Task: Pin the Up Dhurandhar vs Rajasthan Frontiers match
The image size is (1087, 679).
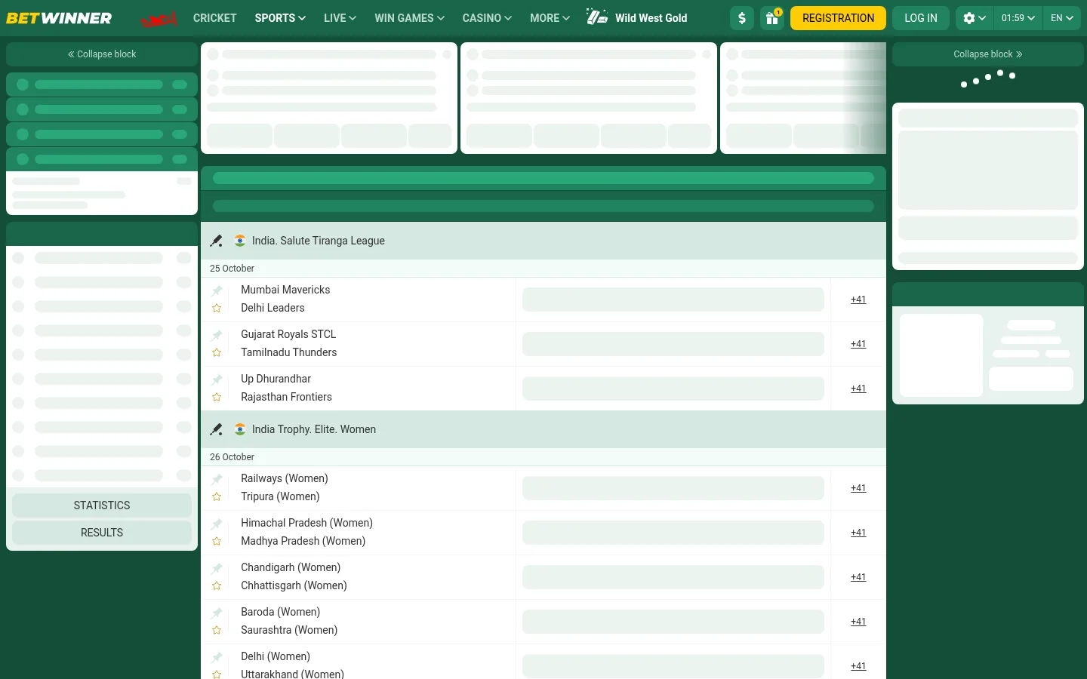Action: pyautogui.click(x=217, y=379)
